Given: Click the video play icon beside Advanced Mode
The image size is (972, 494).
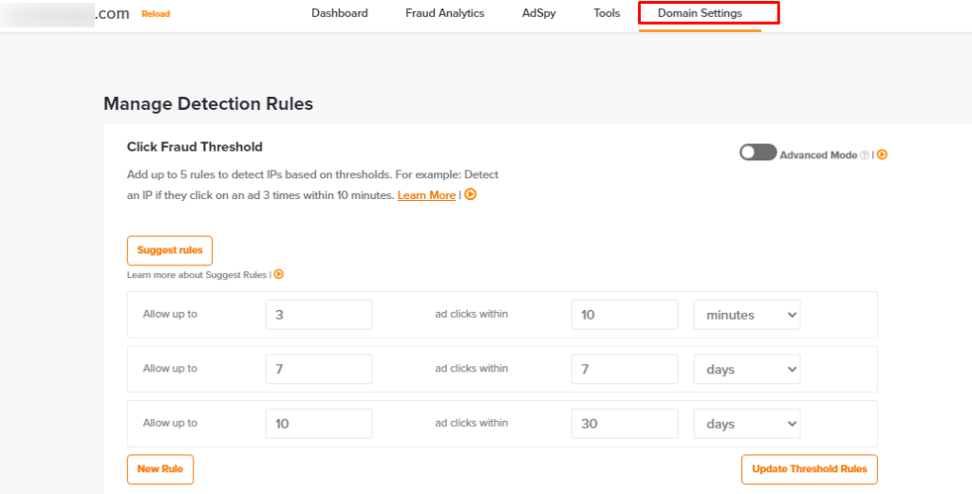Looking at the screenshot, I should point(882,155).
